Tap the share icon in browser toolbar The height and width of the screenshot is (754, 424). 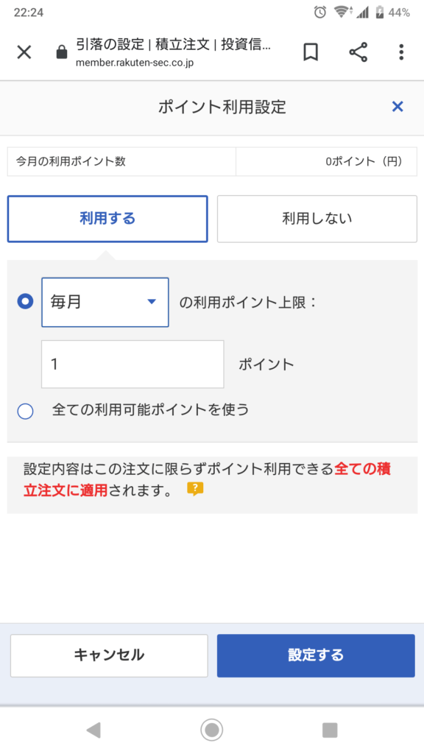coord(358,52)
